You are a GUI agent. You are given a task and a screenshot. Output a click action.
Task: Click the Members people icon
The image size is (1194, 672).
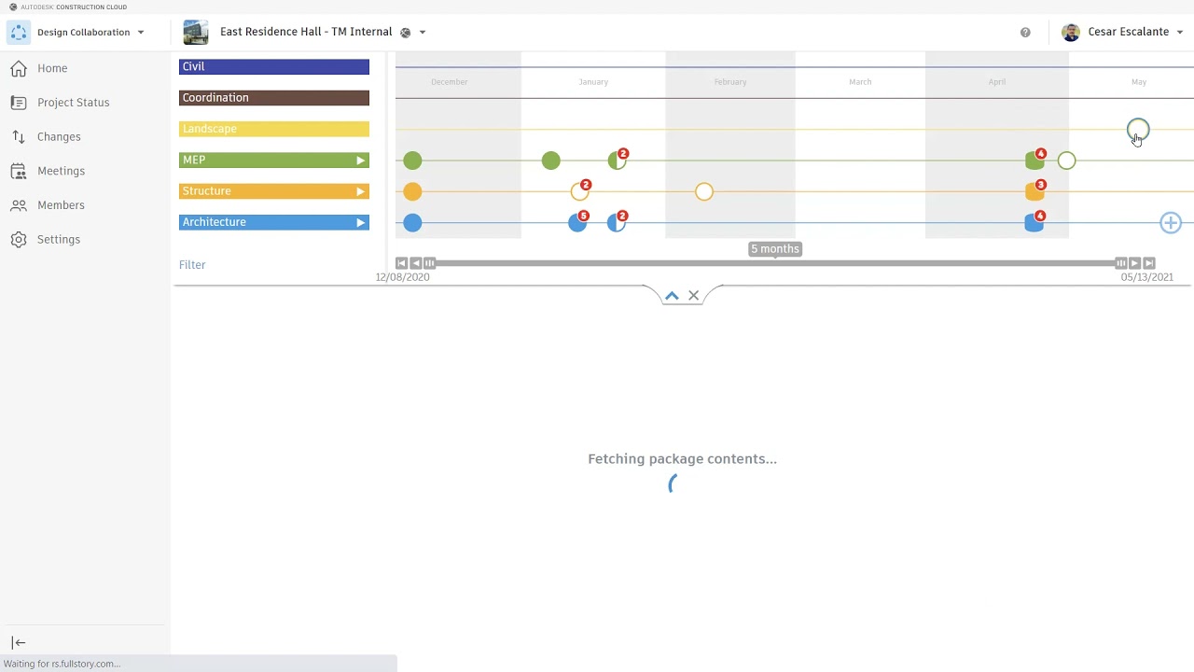[19, 205]
